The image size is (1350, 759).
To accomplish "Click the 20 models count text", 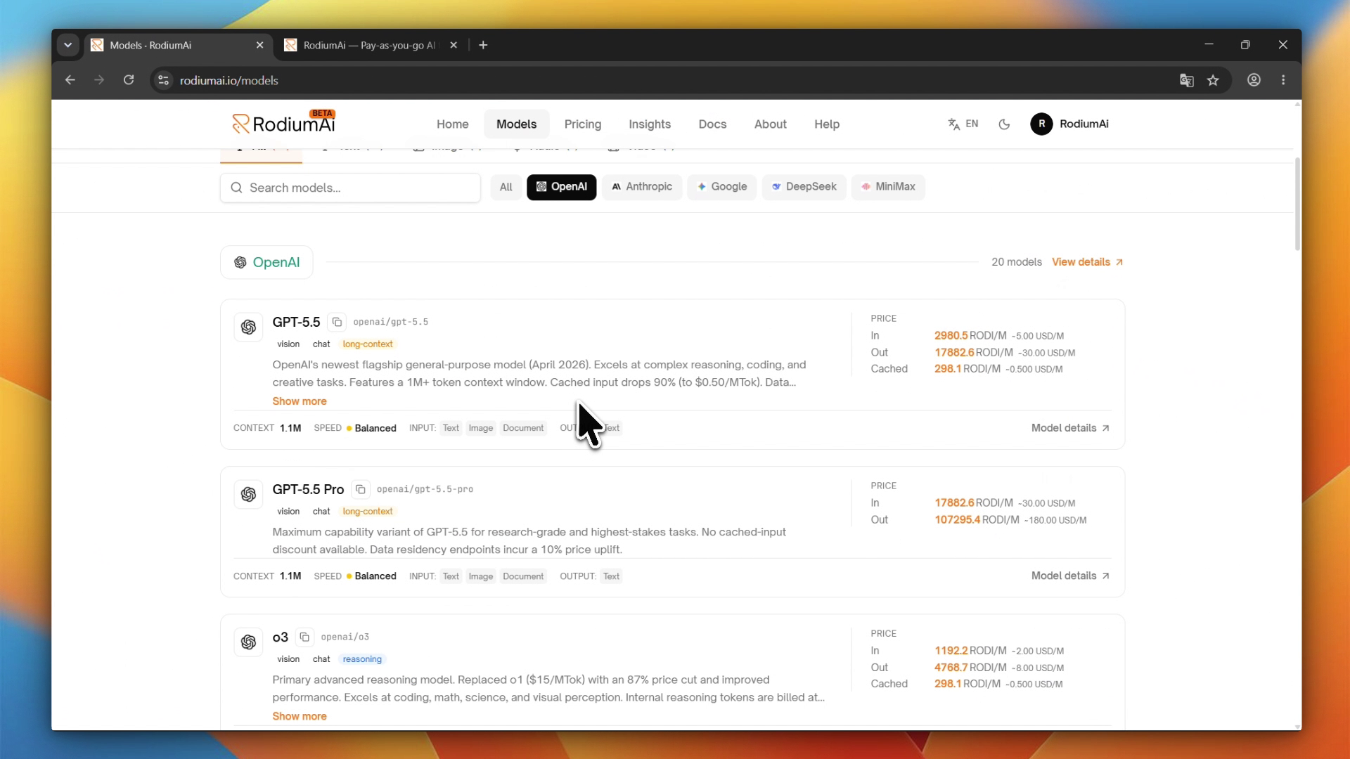I will tap(1017, 262).
